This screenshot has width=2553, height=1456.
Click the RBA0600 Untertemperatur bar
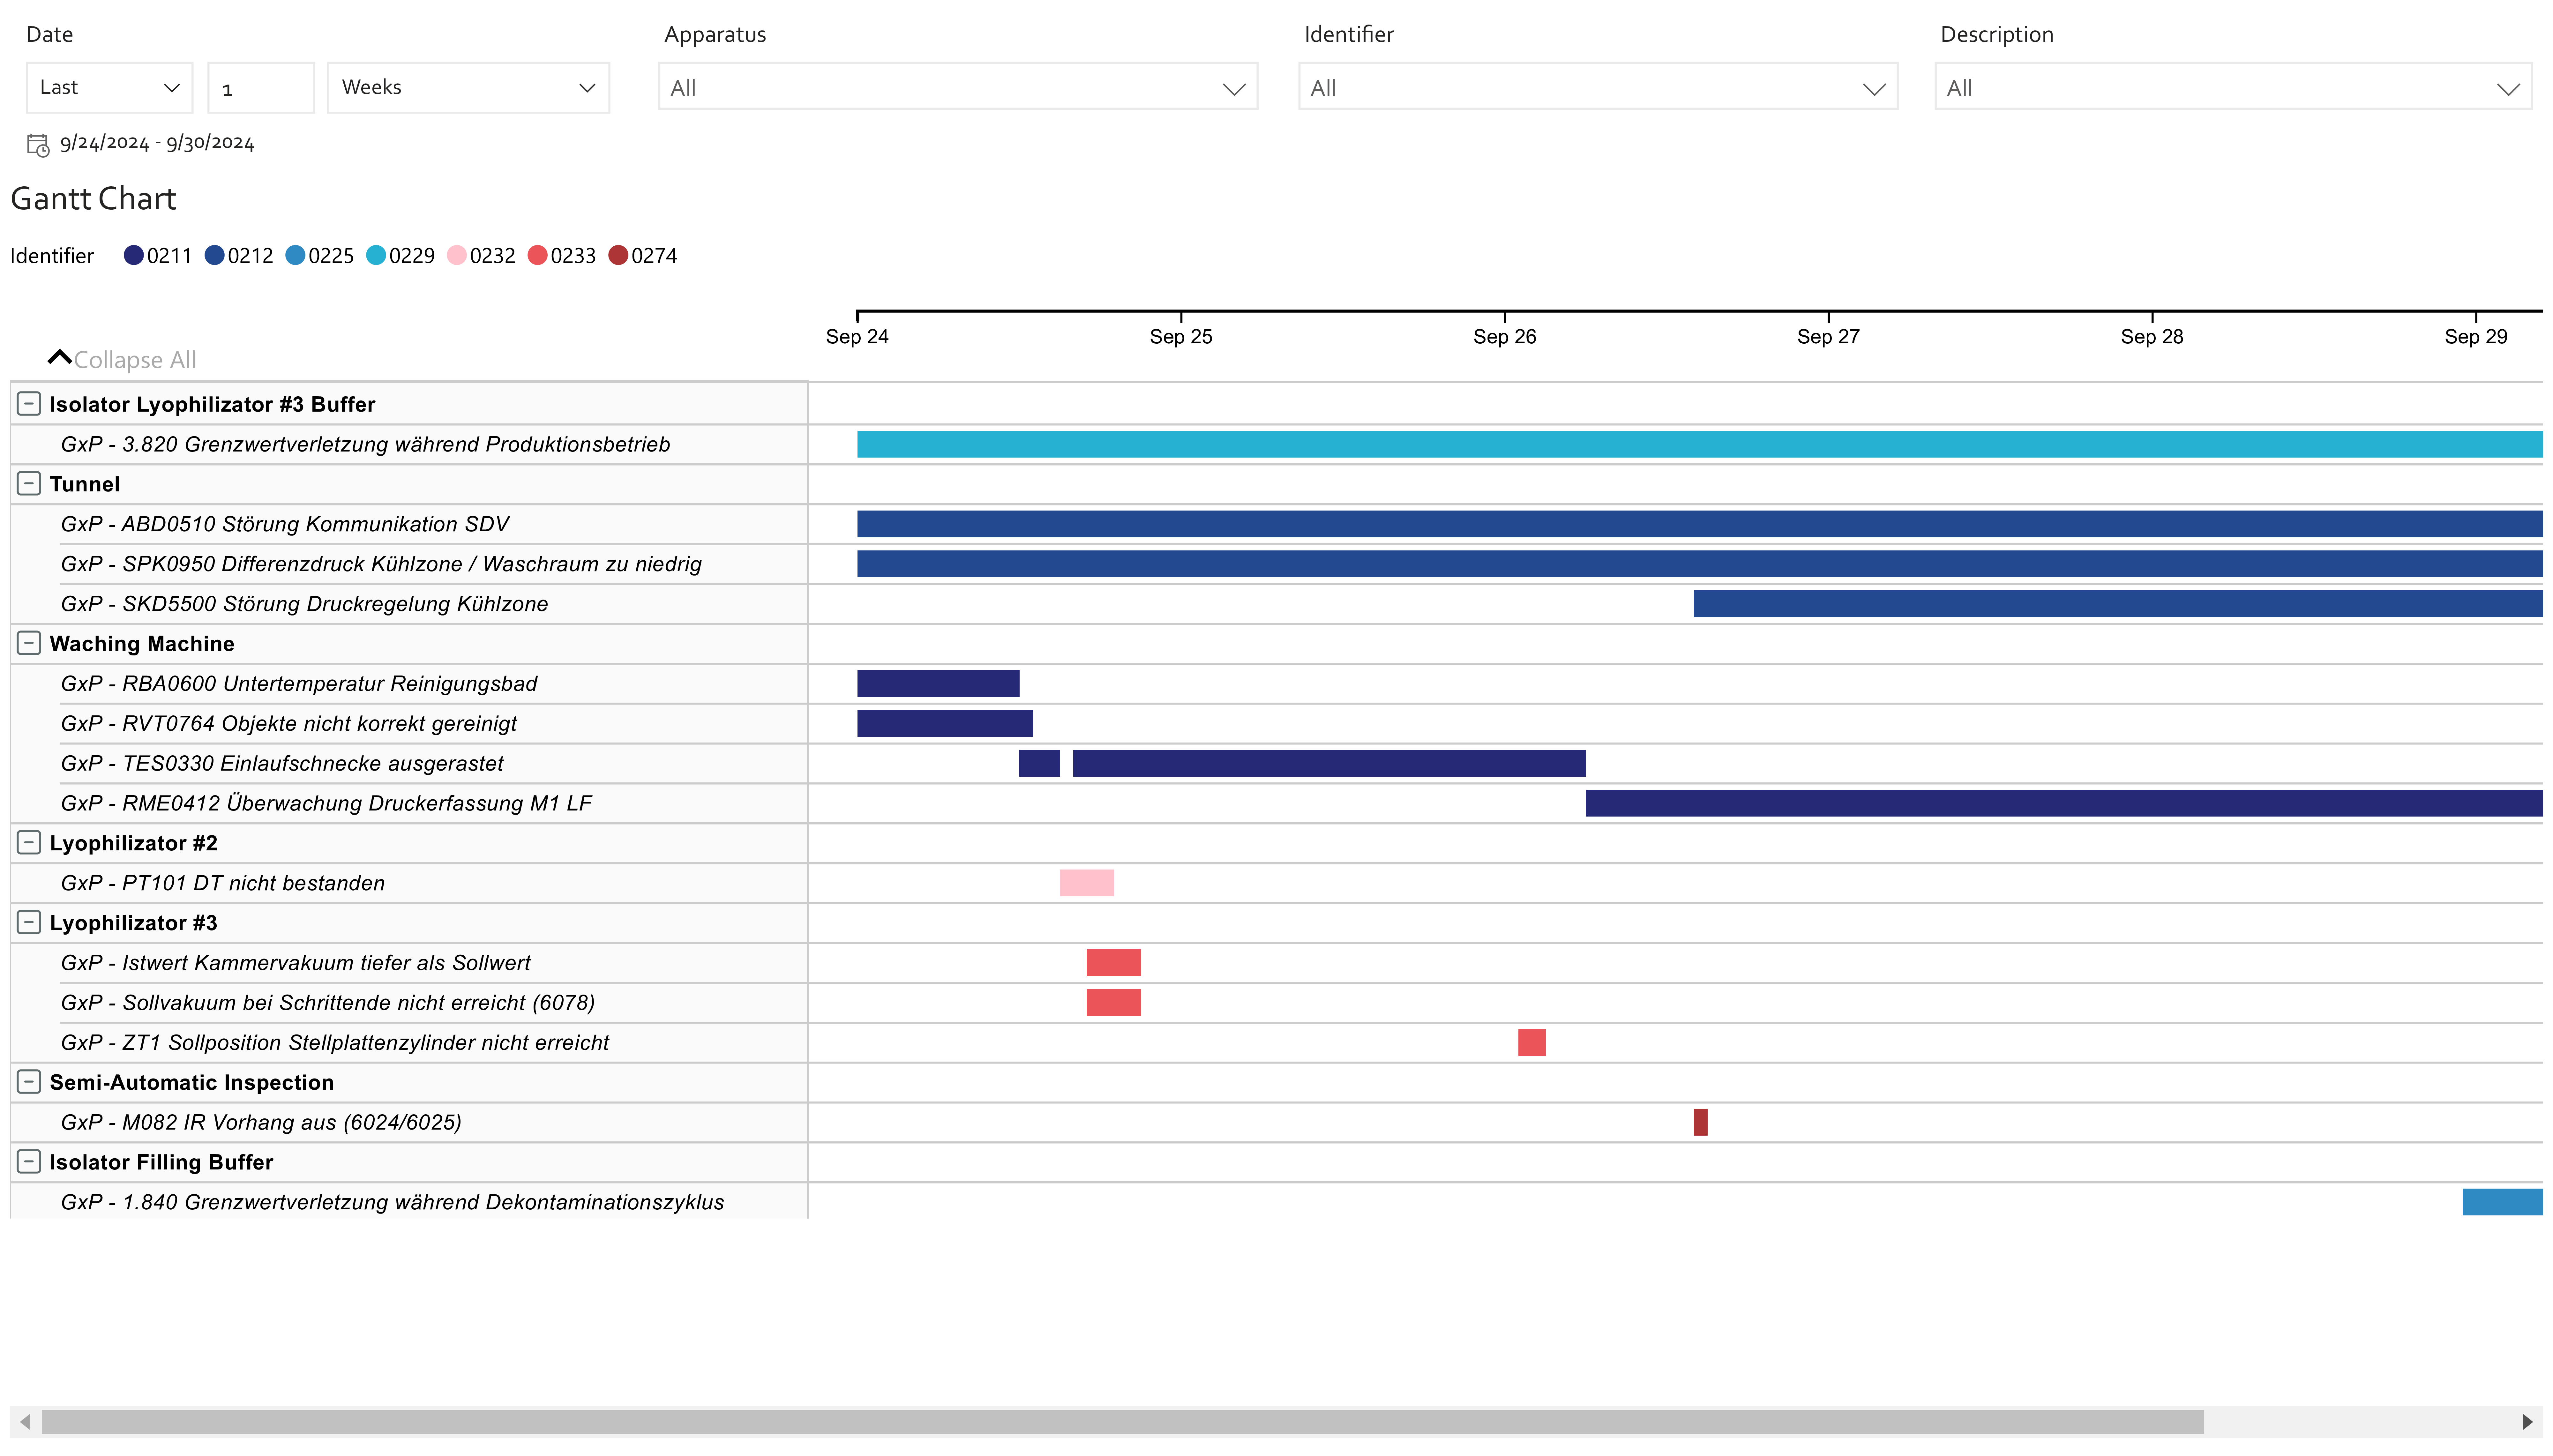tap(938, 684)
